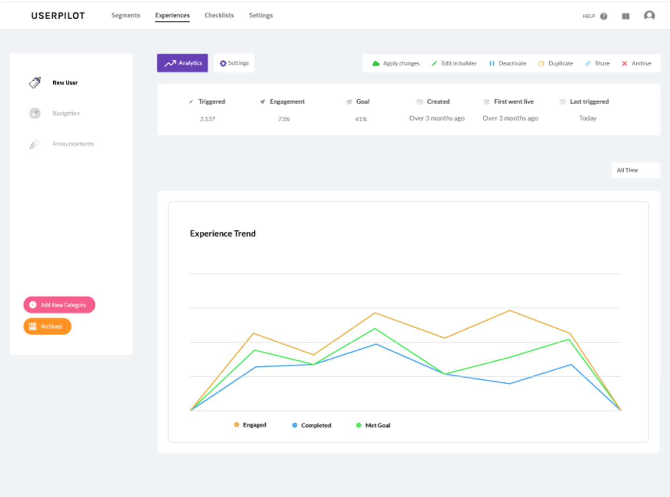Click the Engagement paper-plane icon
Screen dimensions: 670x497
(x=263, y=102)
